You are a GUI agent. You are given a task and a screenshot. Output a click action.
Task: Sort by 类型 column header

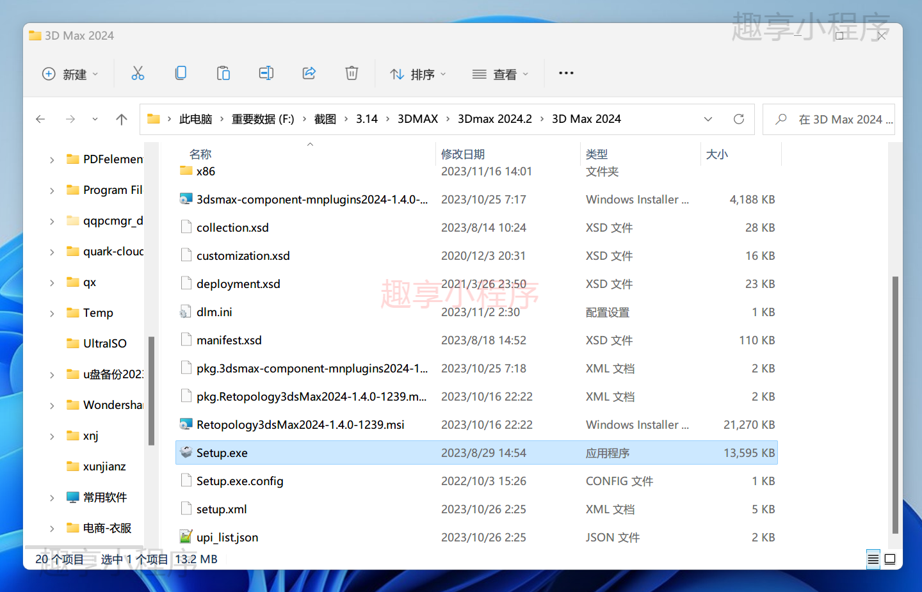(597, 154)
